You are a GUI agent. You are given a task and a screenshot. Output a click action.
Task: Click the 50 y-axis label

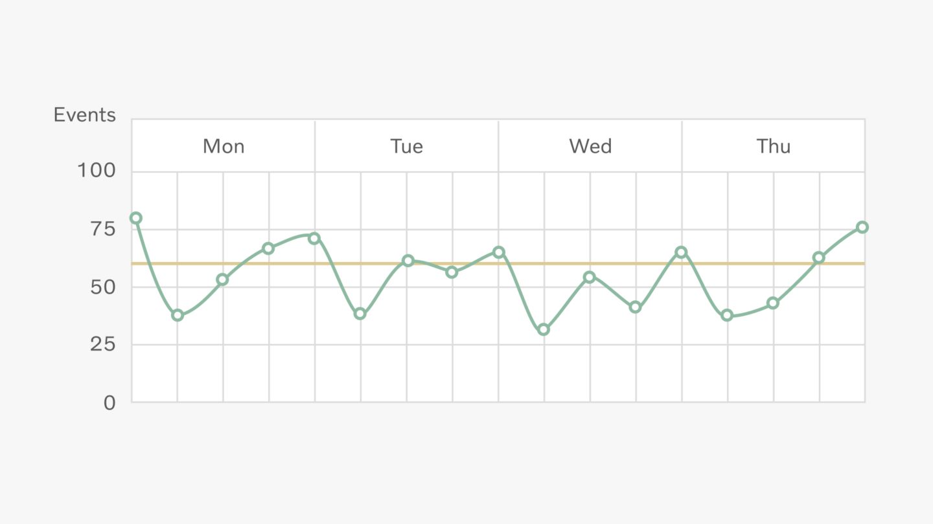click(x=102, y=287)
